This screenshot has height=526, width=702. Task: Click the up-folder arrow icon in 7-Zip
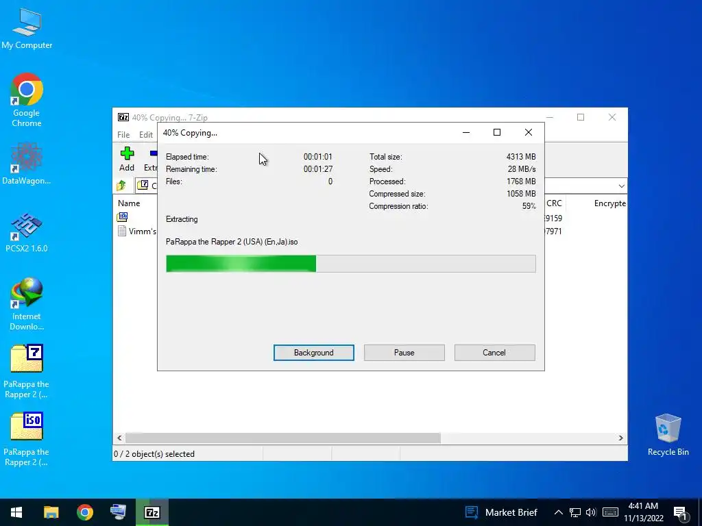tap(121, 185)
